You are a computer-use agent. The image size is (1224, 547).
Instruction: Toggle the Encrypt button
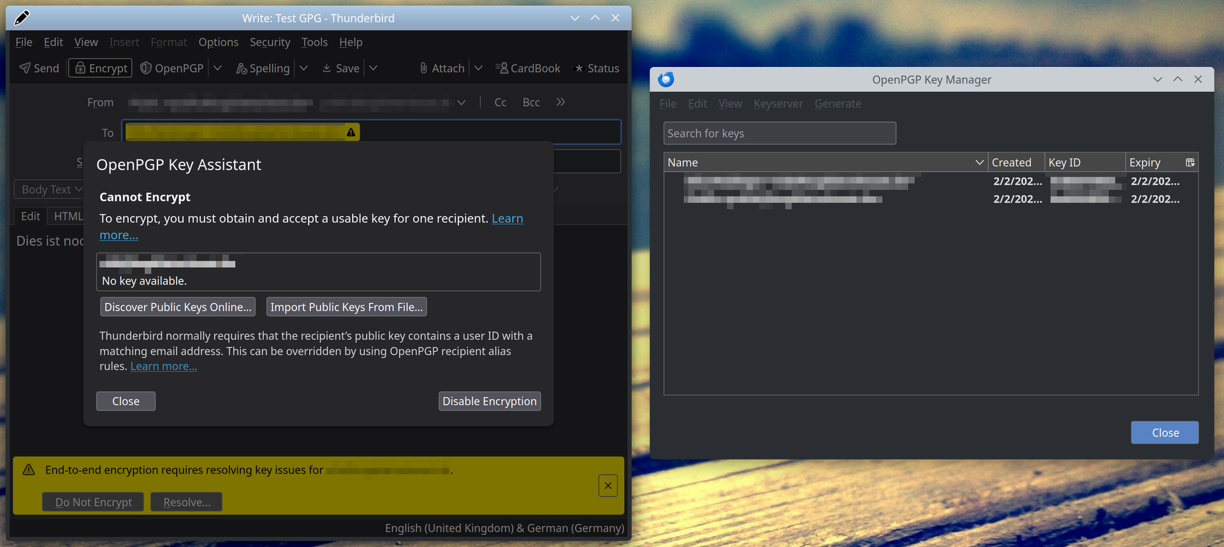(x=100, y=68)
